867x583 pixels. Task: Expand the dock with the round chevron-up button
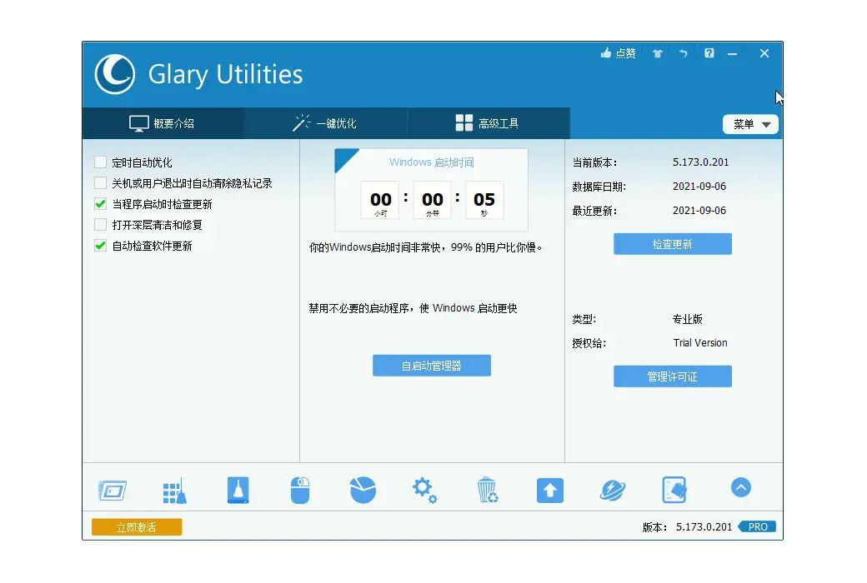[741, 487]
